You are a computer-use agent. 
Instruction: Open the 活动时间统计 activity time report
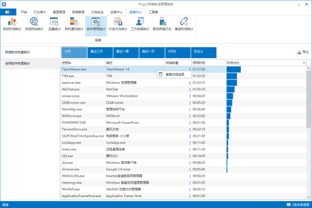click(12, 24)
